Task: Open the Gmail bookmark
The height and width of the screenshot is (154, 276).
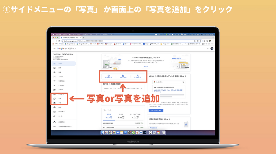Action: click(x=93, y=44)
